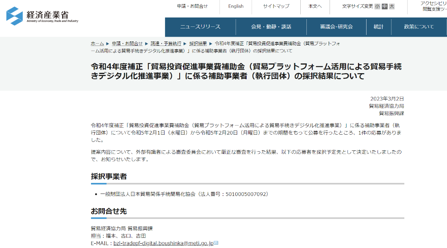This screenshot has height=248, width=447.
Task: Click the 文字サイズ変更 label
Action: tap(358, 6)
